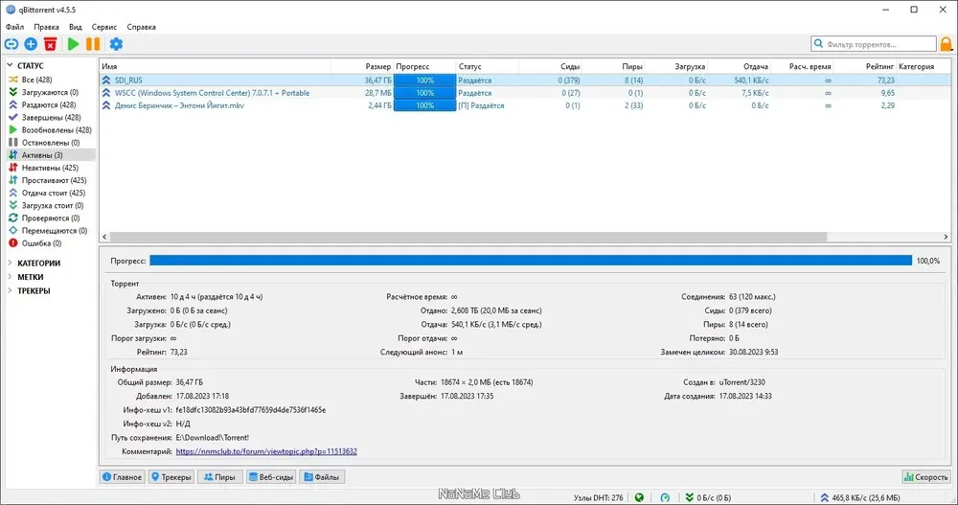Select the Перемещаются (0) filter
Image resolution: width=958 pixels, height=505 pixels.
tap(55, 231)
